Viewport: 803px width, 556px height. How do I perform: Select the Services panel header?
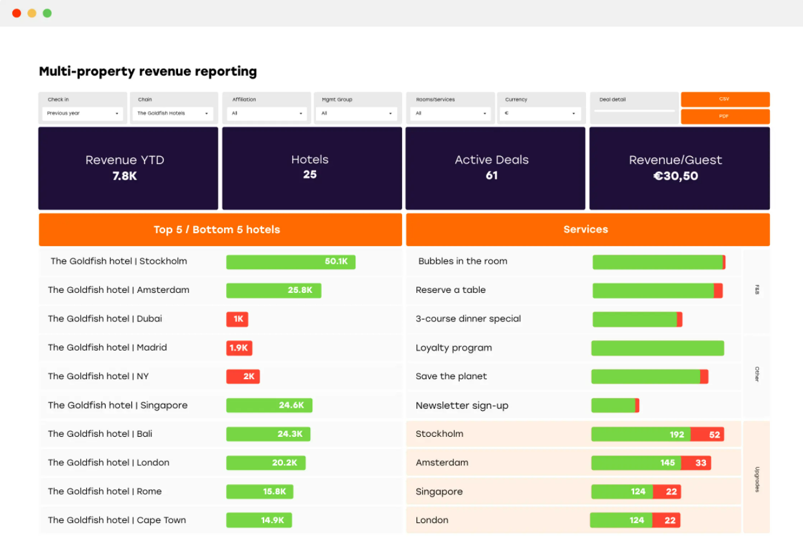point(586,229)
